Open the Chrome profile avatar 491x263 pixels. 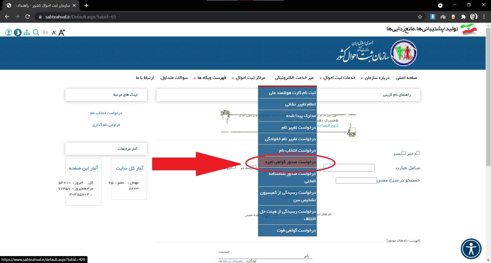point(474,17)
